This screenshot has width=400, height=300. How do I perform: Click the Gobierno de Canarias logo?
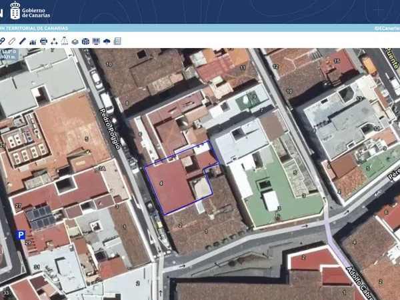click(x=30, y=11)
